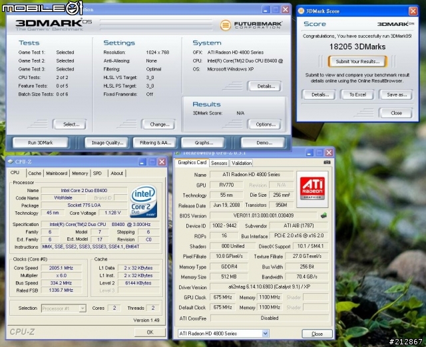The height and width of the screenshot is (347, 426).
Task: Click the Run 3DMark button
Action: click(41, 143)
